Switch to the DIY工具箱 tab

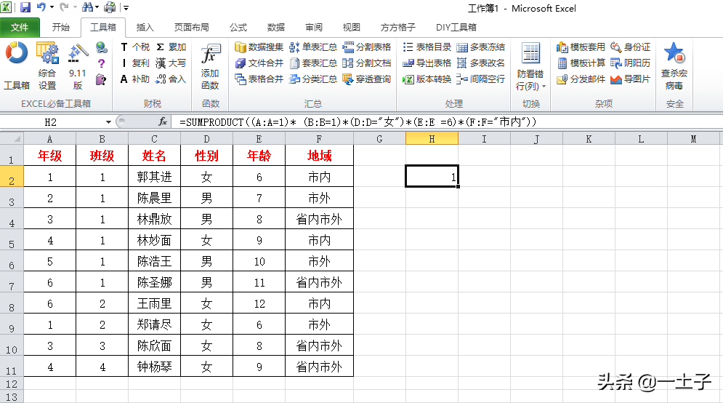[x=456, y=28]
